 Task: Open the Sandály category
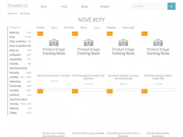pos(14,90)
